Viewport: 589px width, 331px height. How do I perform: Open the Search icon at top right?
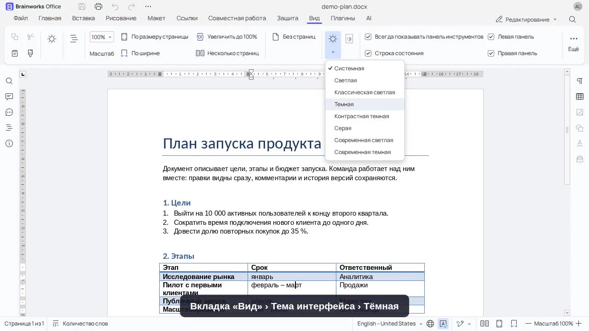pos(572,19)
